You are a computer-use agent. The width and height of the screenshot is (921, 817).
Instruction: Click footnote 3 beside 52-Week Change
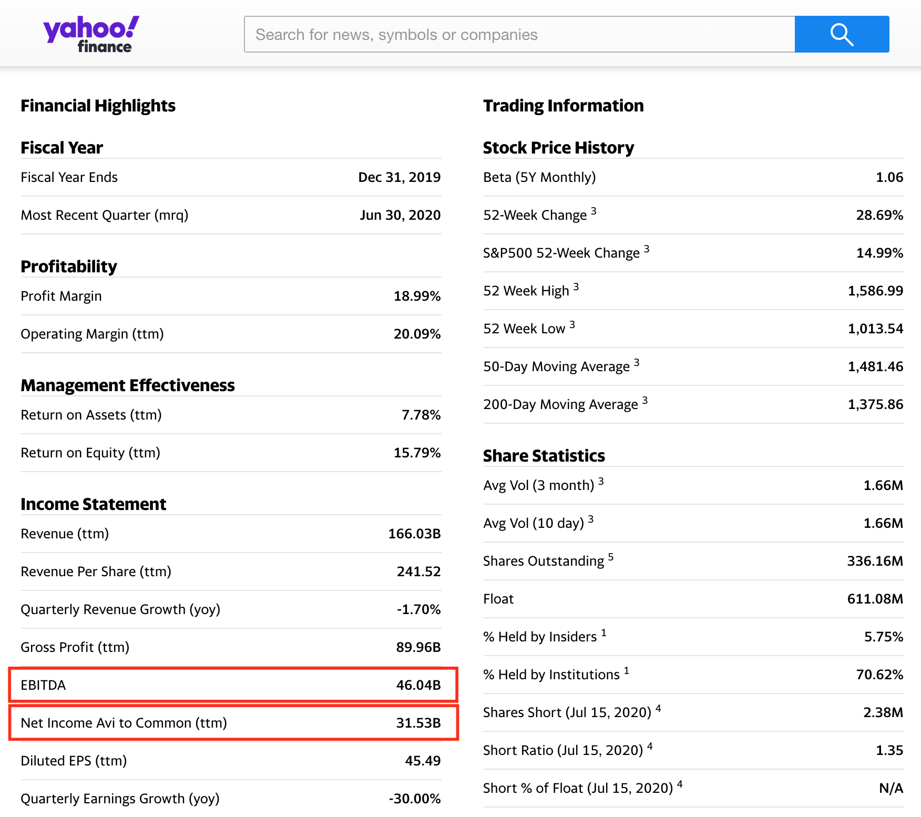(593, 211)
